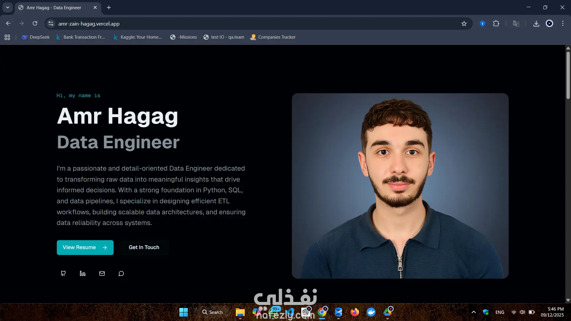Open the Chrome three-dot menu

[x=563, y=23]
